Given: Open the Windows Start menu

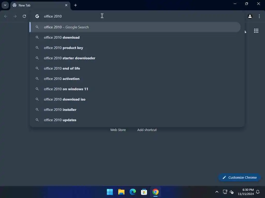Looking at the screenshot, I should [x=110, y=192].
